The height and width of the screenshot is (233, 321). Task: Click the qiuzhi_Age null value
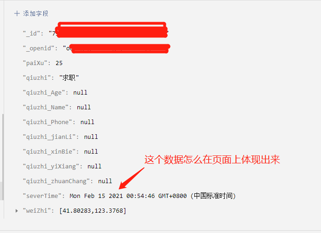click(x=80, y=92)
